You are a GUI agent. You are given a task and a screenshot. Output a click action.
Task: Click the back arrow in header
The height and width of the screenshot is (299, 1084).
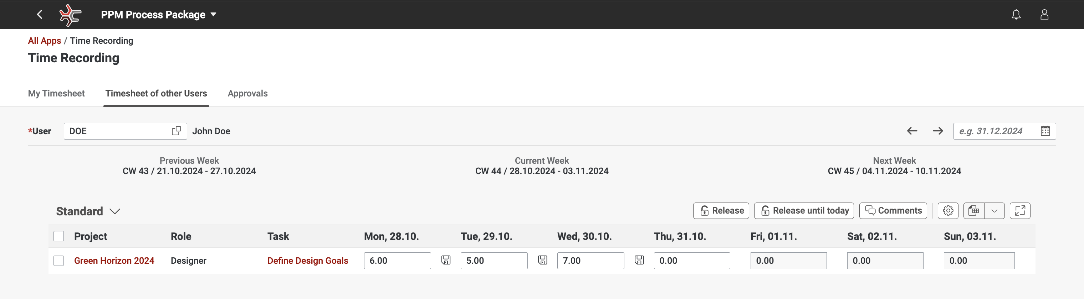(40, 15)
